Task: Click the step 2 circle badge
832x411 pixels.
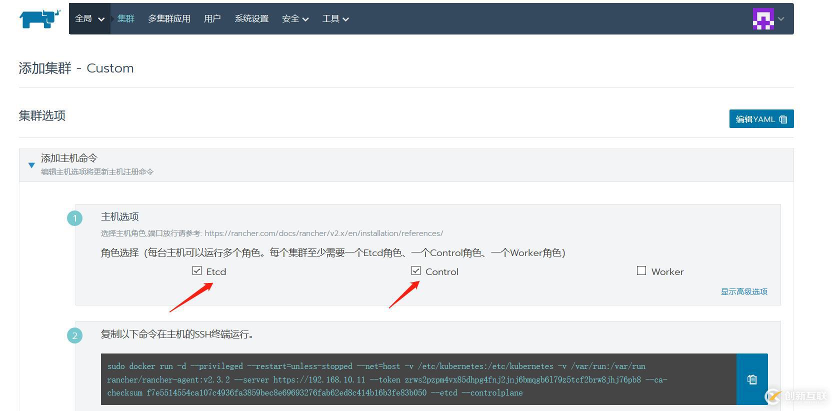Action: pos(75,335)
